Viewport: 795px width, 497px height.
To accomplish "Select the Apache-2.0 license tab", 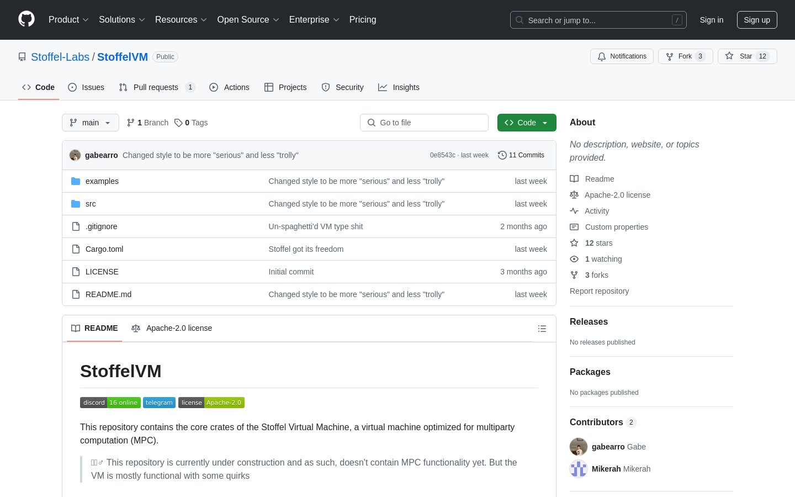I will pos(172,328).
